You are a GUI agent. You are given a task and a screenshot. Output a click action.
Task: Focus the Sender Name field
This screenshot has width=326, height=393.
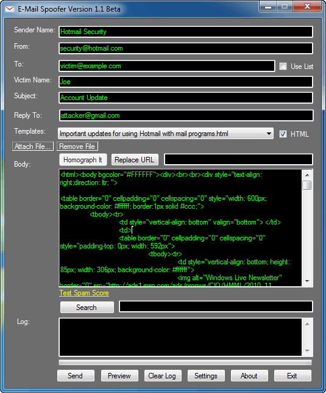186,32
